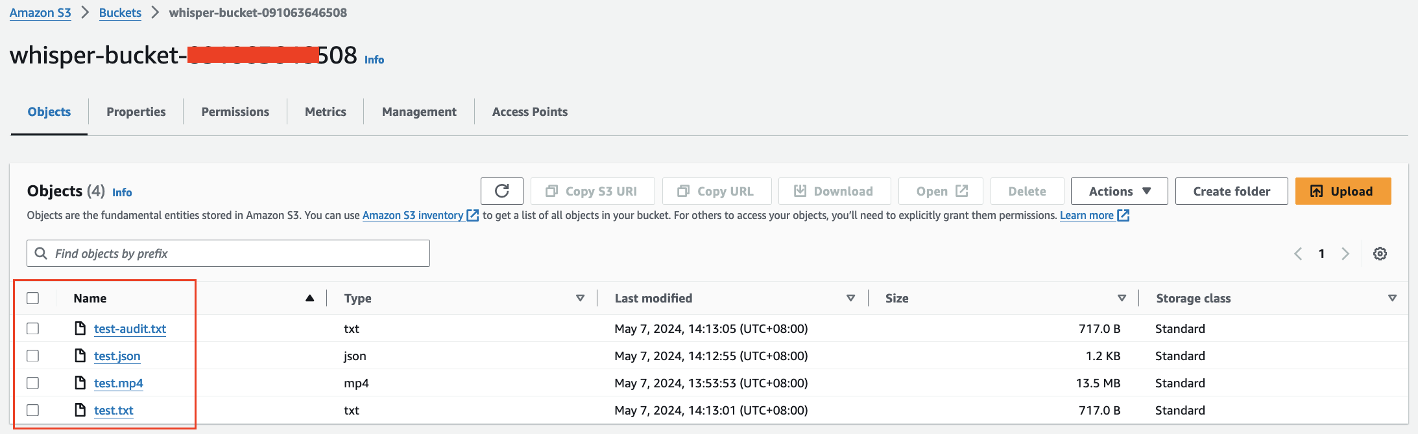The height and width of the screenshot is (434, 1418).
Task: Open the Metrics tab
Action: (326, 111)
